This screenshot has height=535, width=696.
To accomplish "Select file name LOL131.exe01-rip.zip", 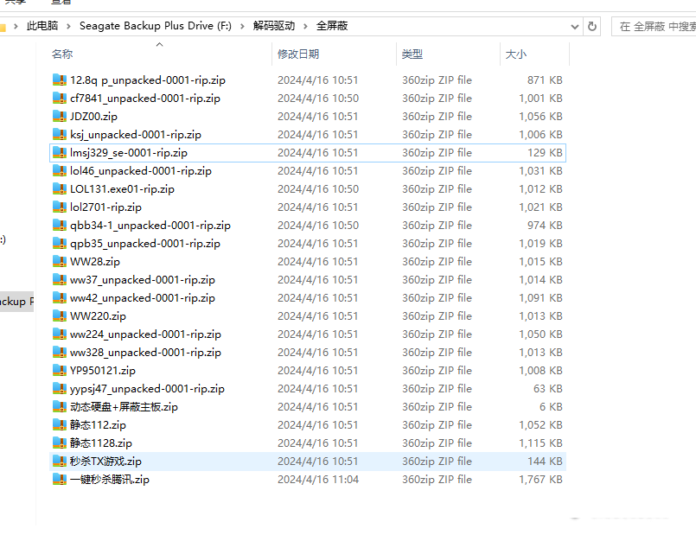I will (x=122, y=189).
